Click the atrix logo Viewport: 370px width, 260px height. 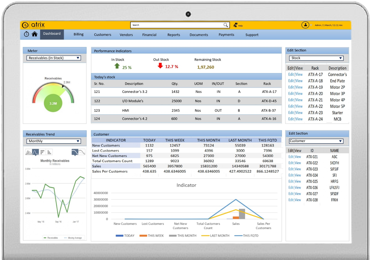[x=33, y=25]
